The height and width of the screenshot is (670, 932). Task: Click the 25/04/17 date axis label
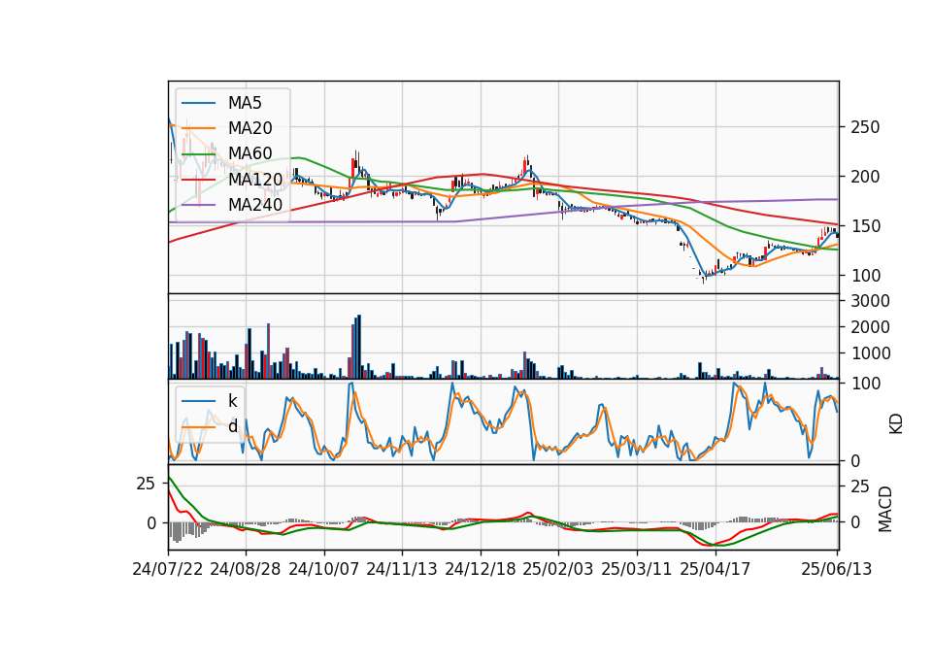[716, 569]
